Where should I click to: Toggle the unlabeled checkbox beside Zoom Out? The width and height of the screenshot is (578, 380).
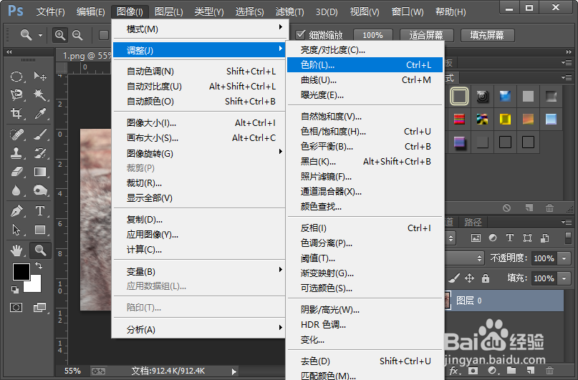[104, 35]
